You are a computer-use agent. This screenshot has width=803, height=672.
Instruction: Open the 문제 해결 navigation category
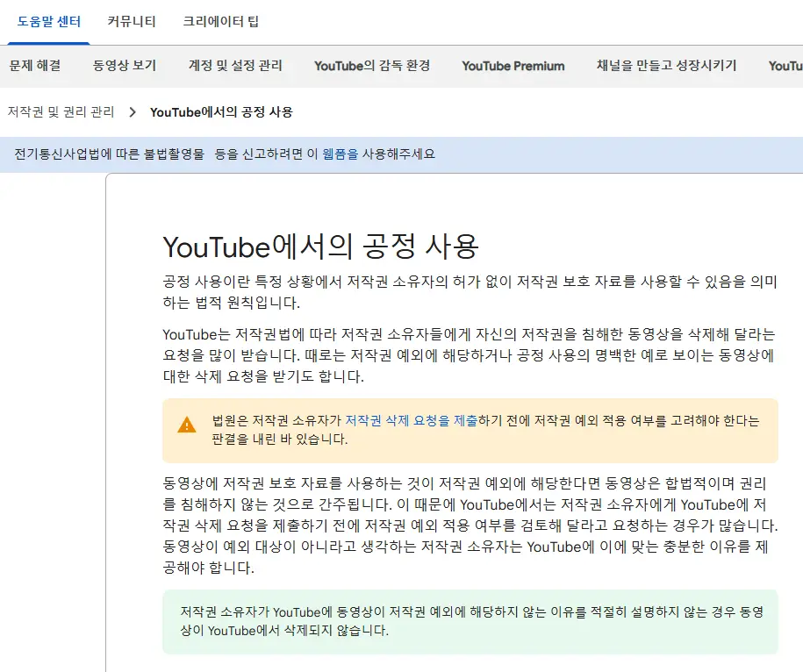(35, 66)
